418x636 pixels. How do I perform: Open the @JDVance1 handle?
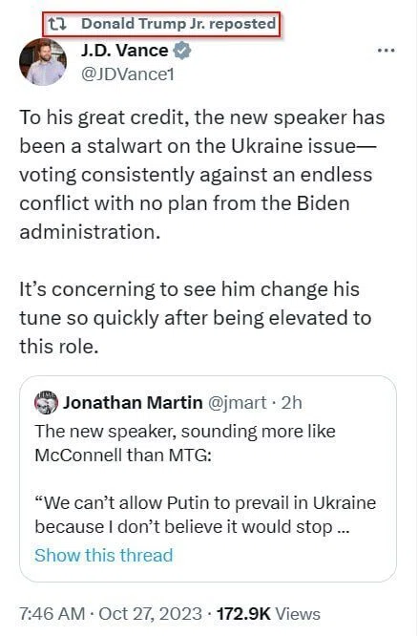[x=128, y=74]
